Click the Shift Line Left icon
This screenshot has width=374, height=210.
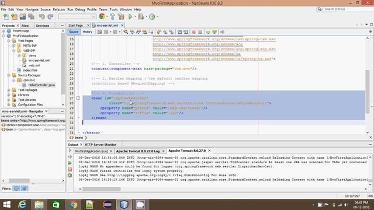pyautogui.click(x=179, y=32)
